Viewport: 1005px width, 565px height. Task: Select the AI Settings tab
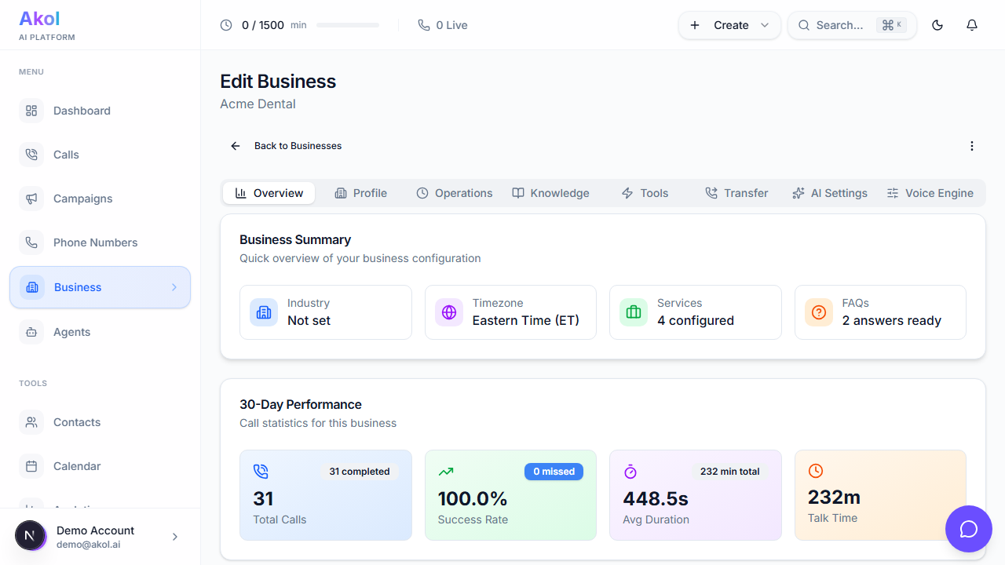pos(830,192)
